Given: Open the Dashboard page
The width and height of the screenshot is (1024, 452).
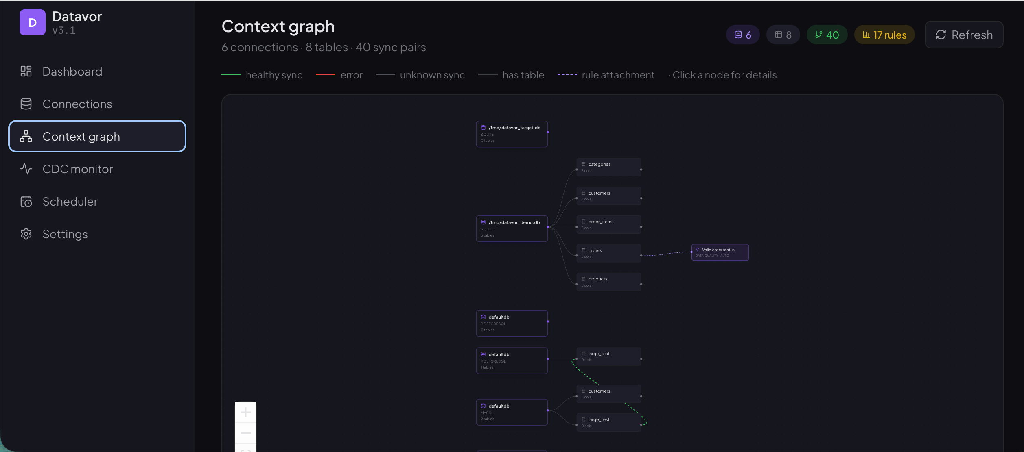Looking at the screenshot, I should pyautogui.click(x=97, y=72).
